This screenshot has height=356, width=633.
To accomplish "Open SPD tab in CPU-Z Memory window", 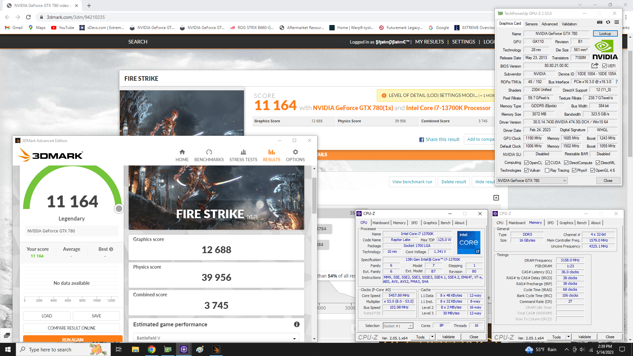I will (x=551, y=223).
